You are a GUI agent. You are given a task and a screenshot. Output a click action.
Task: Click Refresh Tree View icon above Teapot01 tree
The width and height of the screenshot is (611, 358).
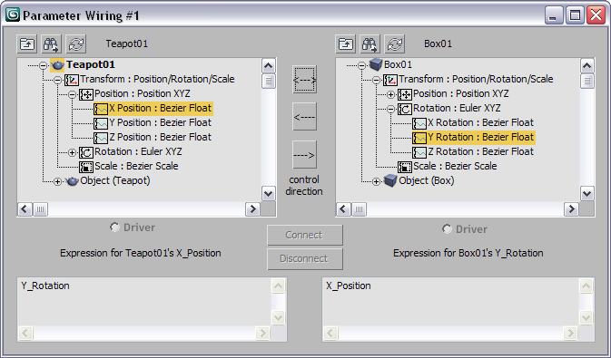[x=76, y=44]
